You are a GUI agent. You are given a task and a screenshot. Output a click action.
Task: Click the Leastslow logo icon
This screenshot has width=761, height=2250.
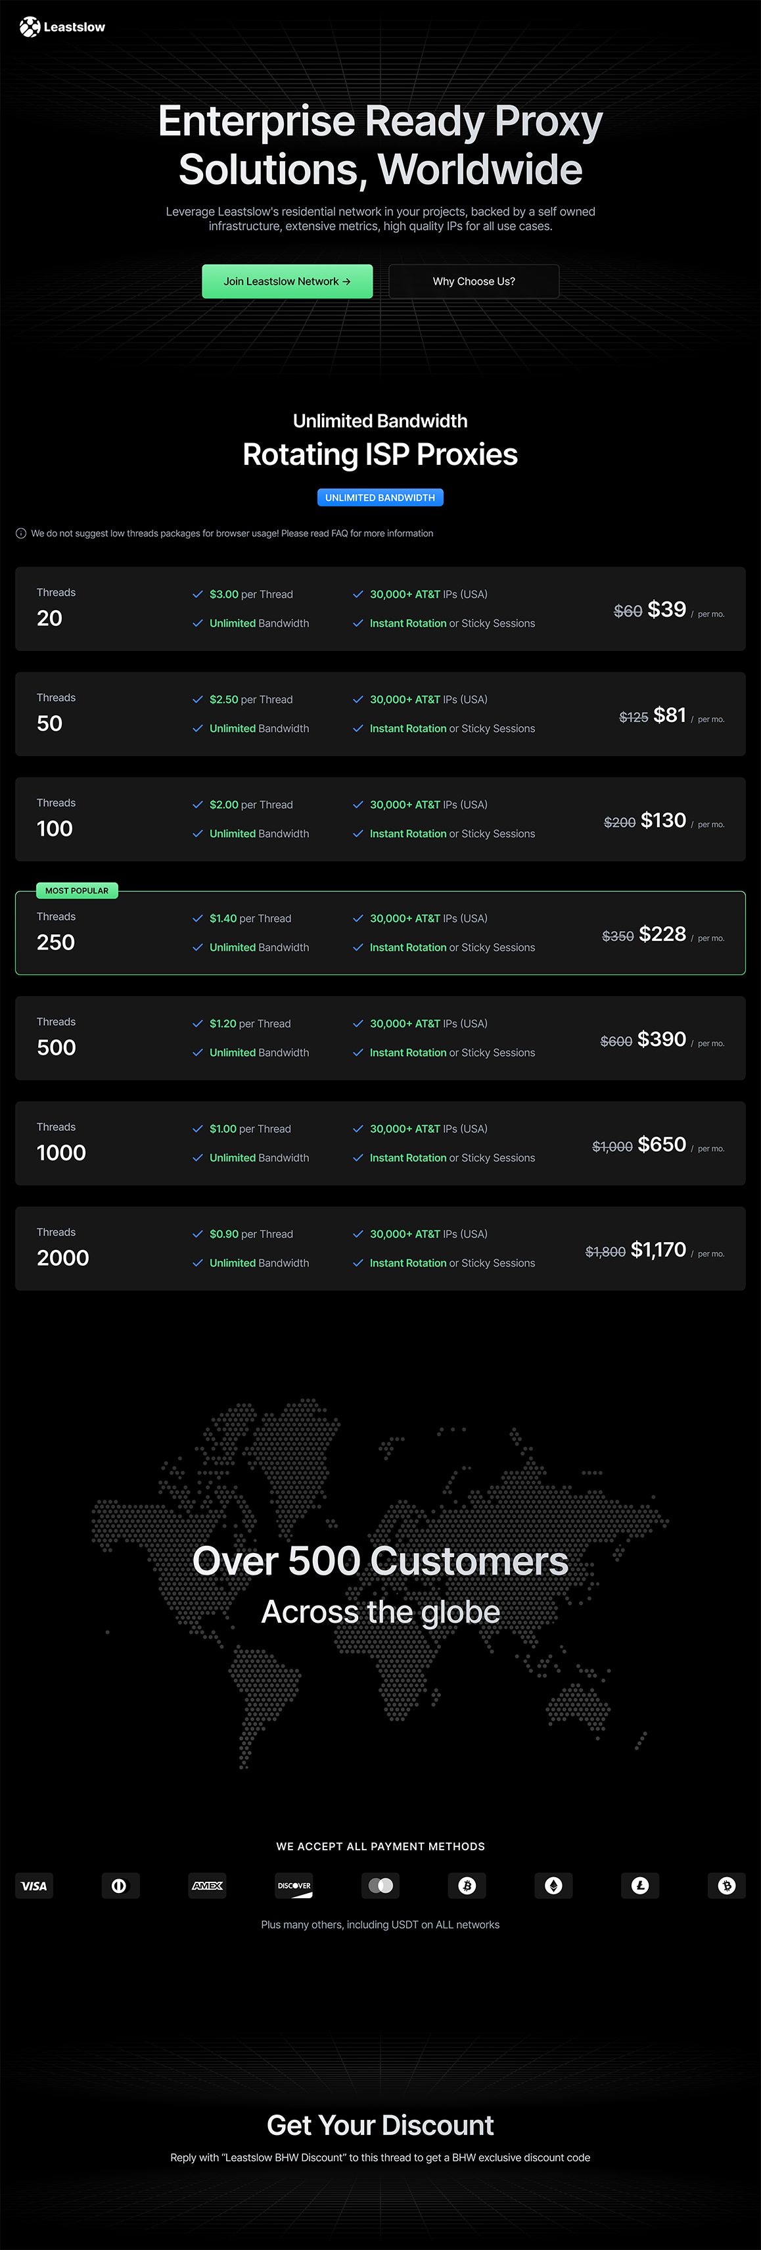(x=30, y=27)
